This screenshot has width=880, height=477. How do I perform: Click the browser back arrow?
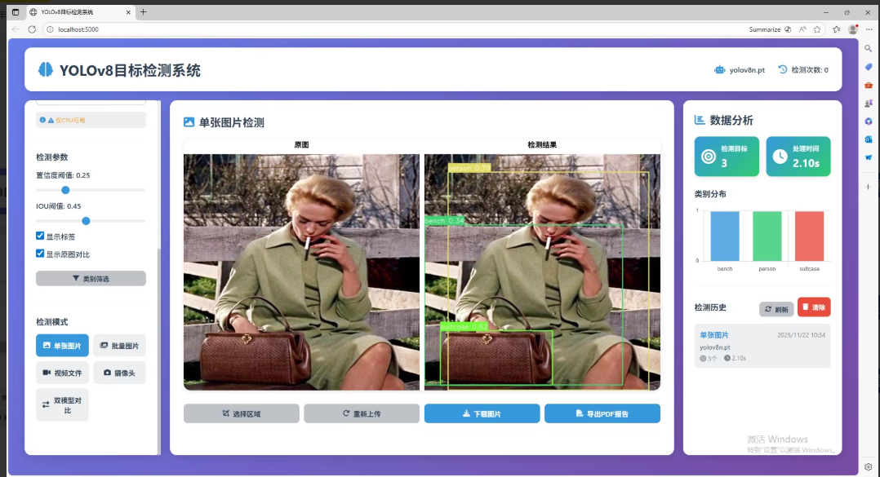[x=16, y=29]
